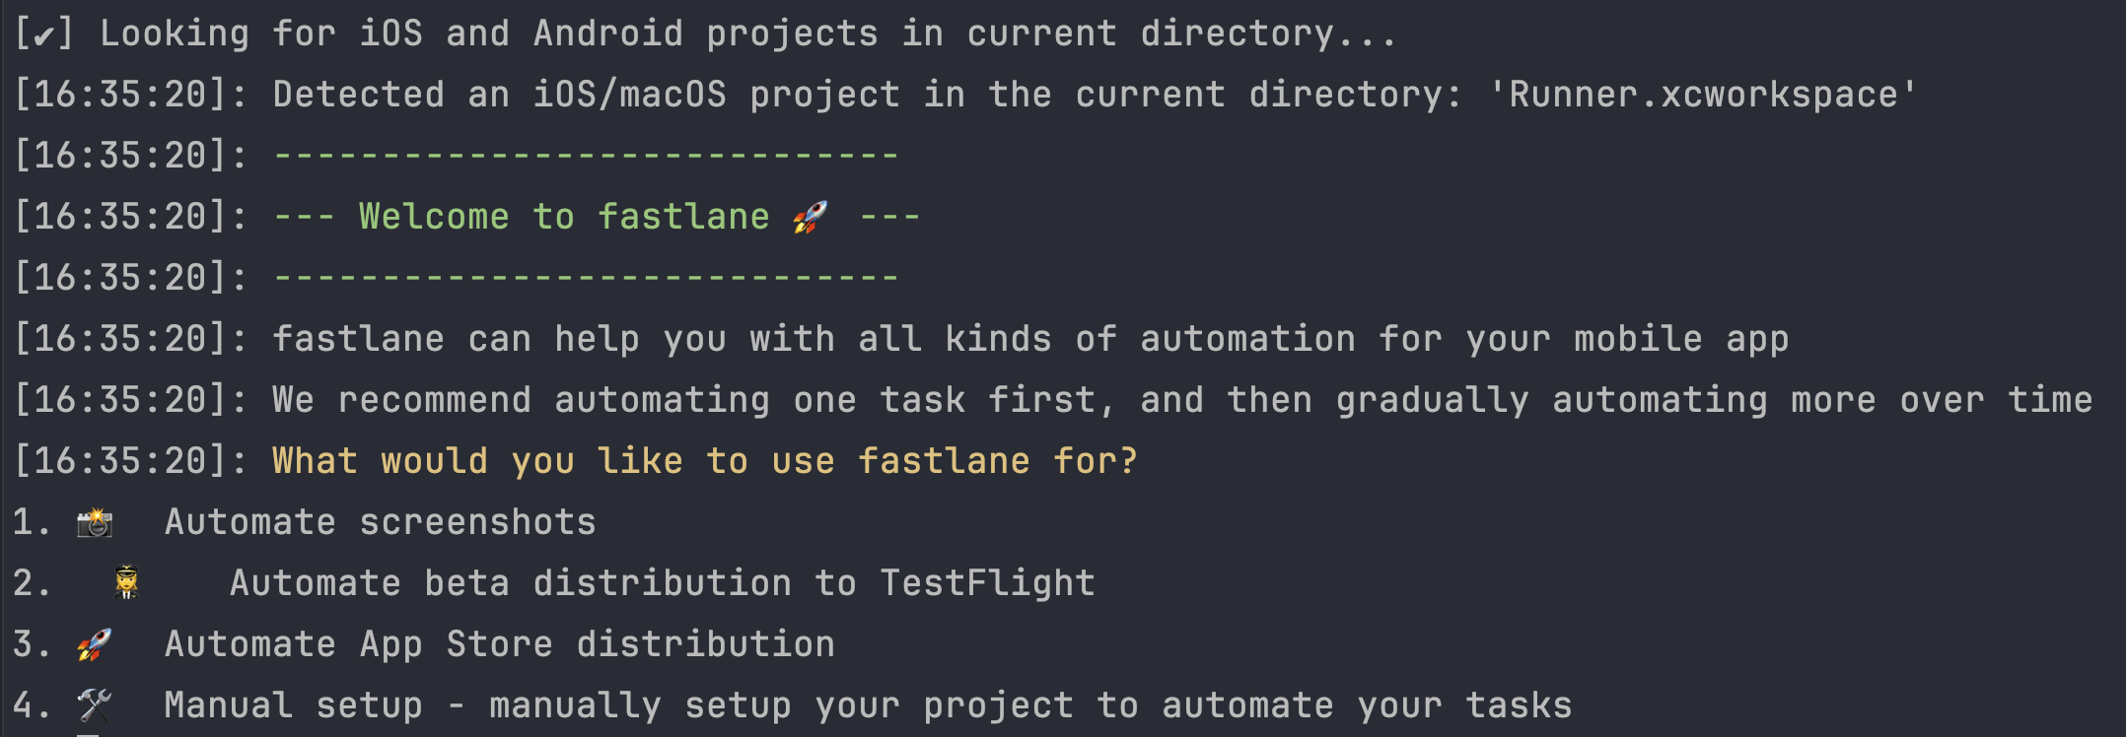Select option 1 Automate screenshots
The image size is (2126, 737).
[x=380, y=522]
